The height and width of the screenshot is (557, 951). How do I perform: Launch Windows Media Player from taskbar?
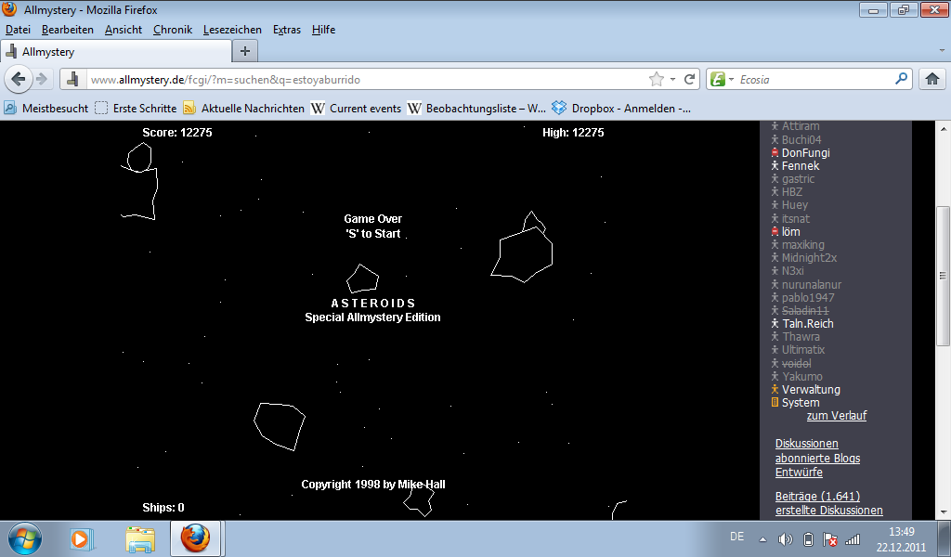81,538
